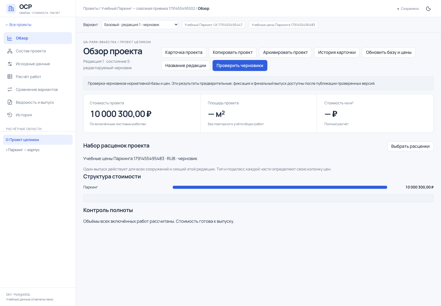The width and height of the screenshot is (441, 306).
Task: Click the Сохранено status indicator
Action: (x=408, y=9)
